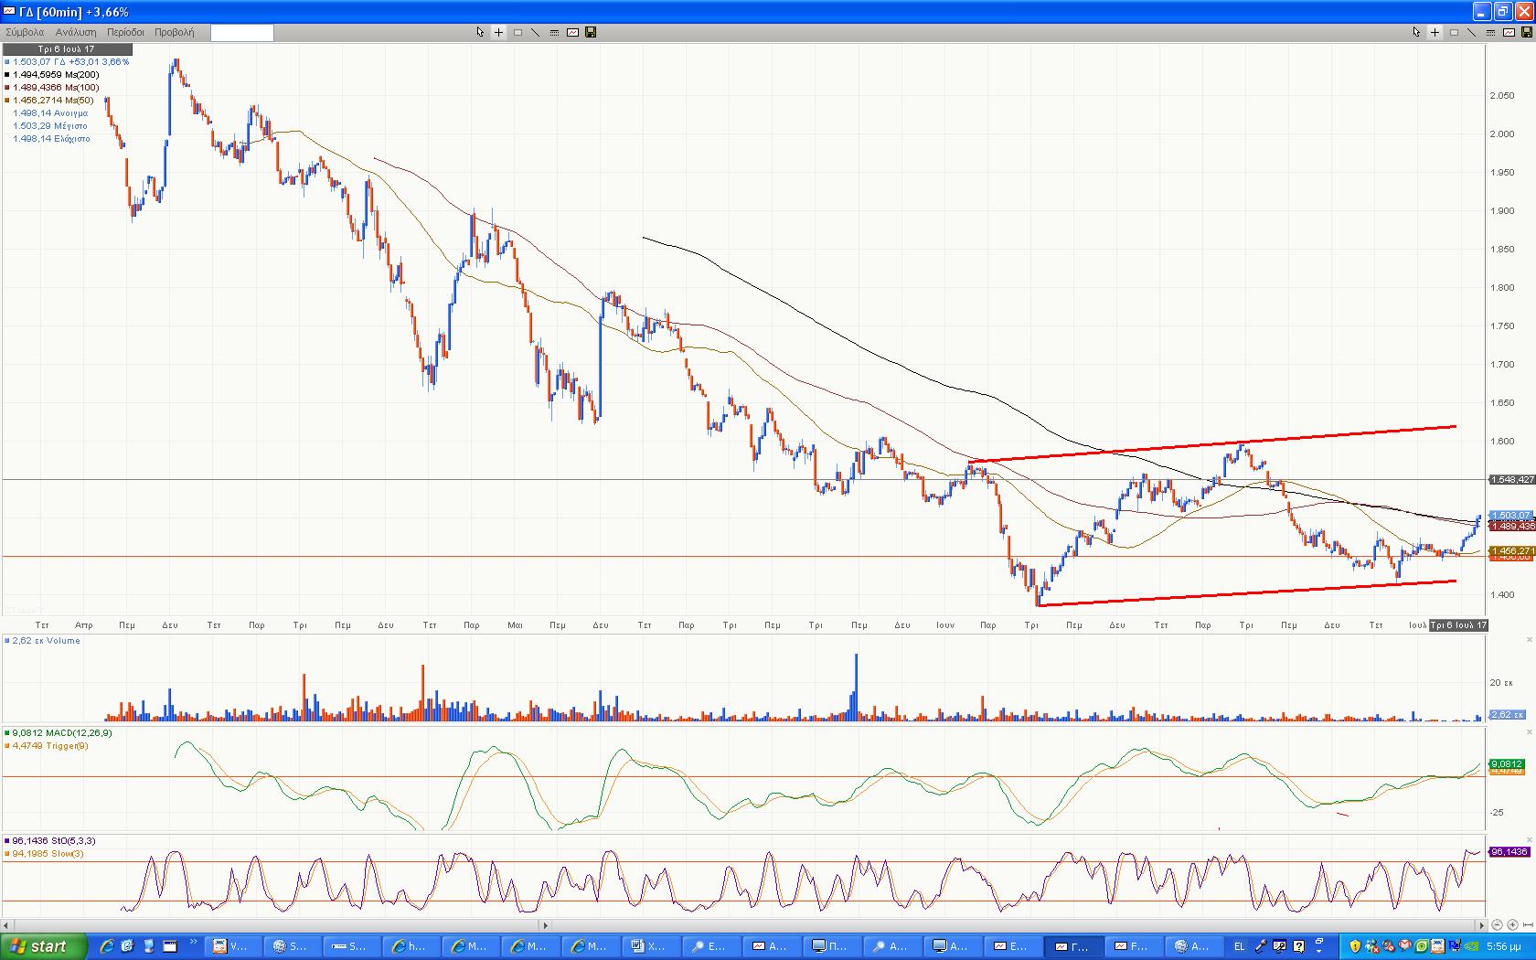1536x960 pixels.
Task: Zoom out the chart with minus button
Action: [1498, 924]
